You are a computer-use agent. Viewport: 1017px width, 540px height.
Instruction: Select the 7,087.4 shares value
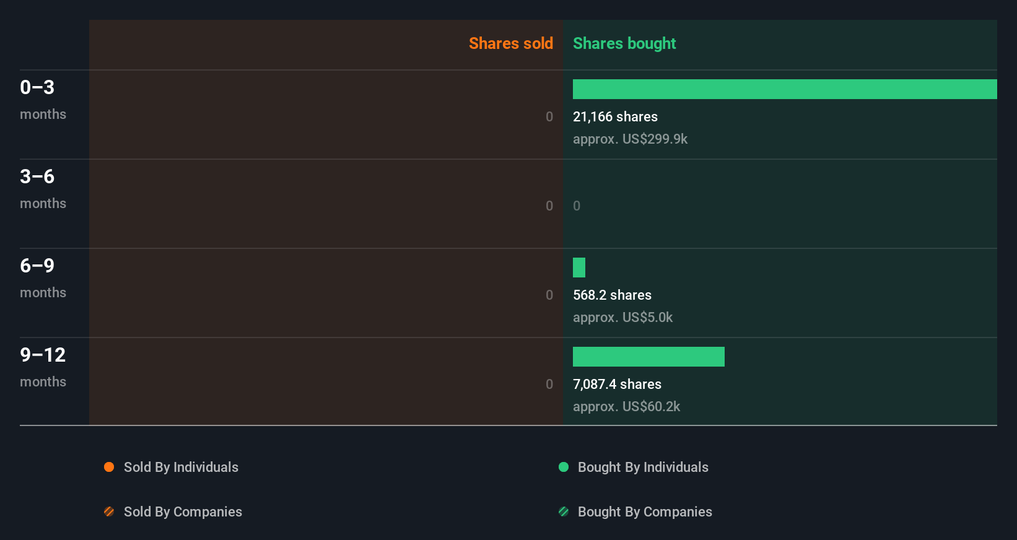(x=617, y=384)
